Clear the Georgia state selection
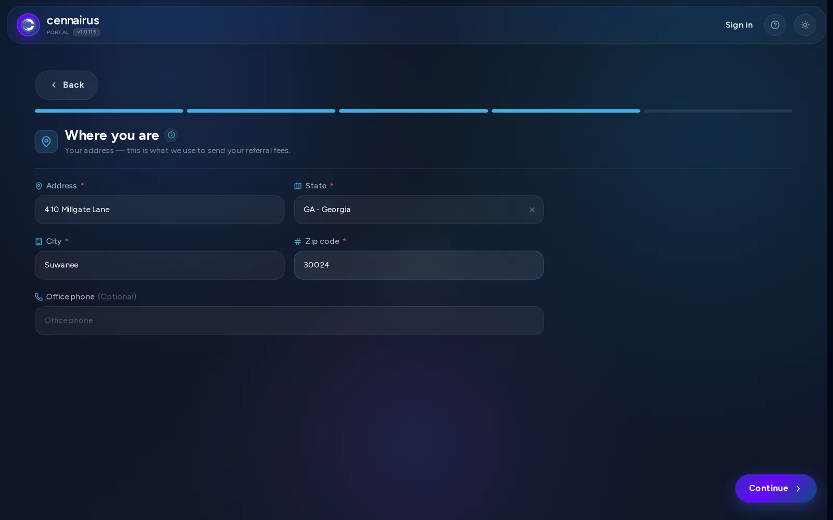This screenshot has height=520, width=833. 532,210
